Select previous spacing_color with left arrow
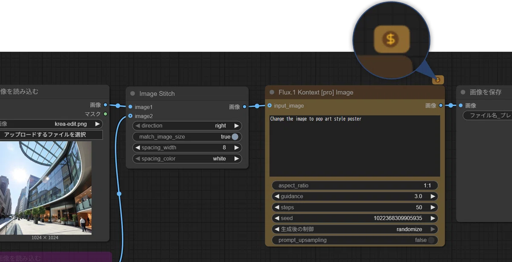This screenshot has height=262, width=512. (137, 159)
